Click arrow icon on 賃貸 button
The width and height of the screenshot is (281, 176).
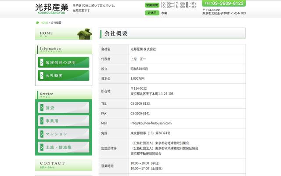(x=42, y=108)
